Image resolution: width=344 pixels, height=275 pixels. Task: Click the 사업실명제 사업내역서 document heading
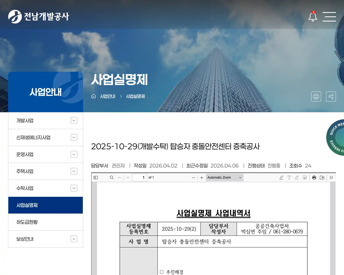tap(213, 213)
